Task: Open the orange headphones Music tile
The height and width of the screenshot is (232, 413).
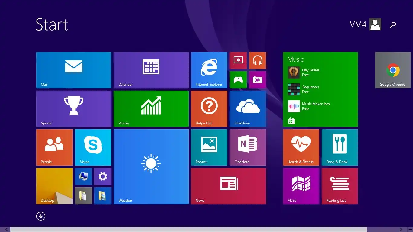Action: [x=258, y=60]
